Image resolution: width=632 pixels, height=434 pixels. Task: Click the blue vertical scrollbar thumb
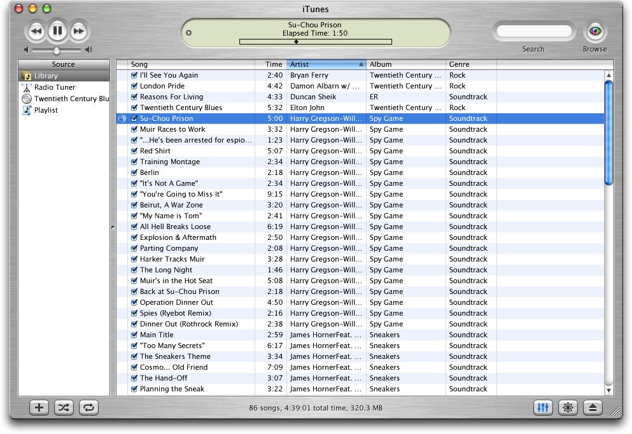coord(608,133)
